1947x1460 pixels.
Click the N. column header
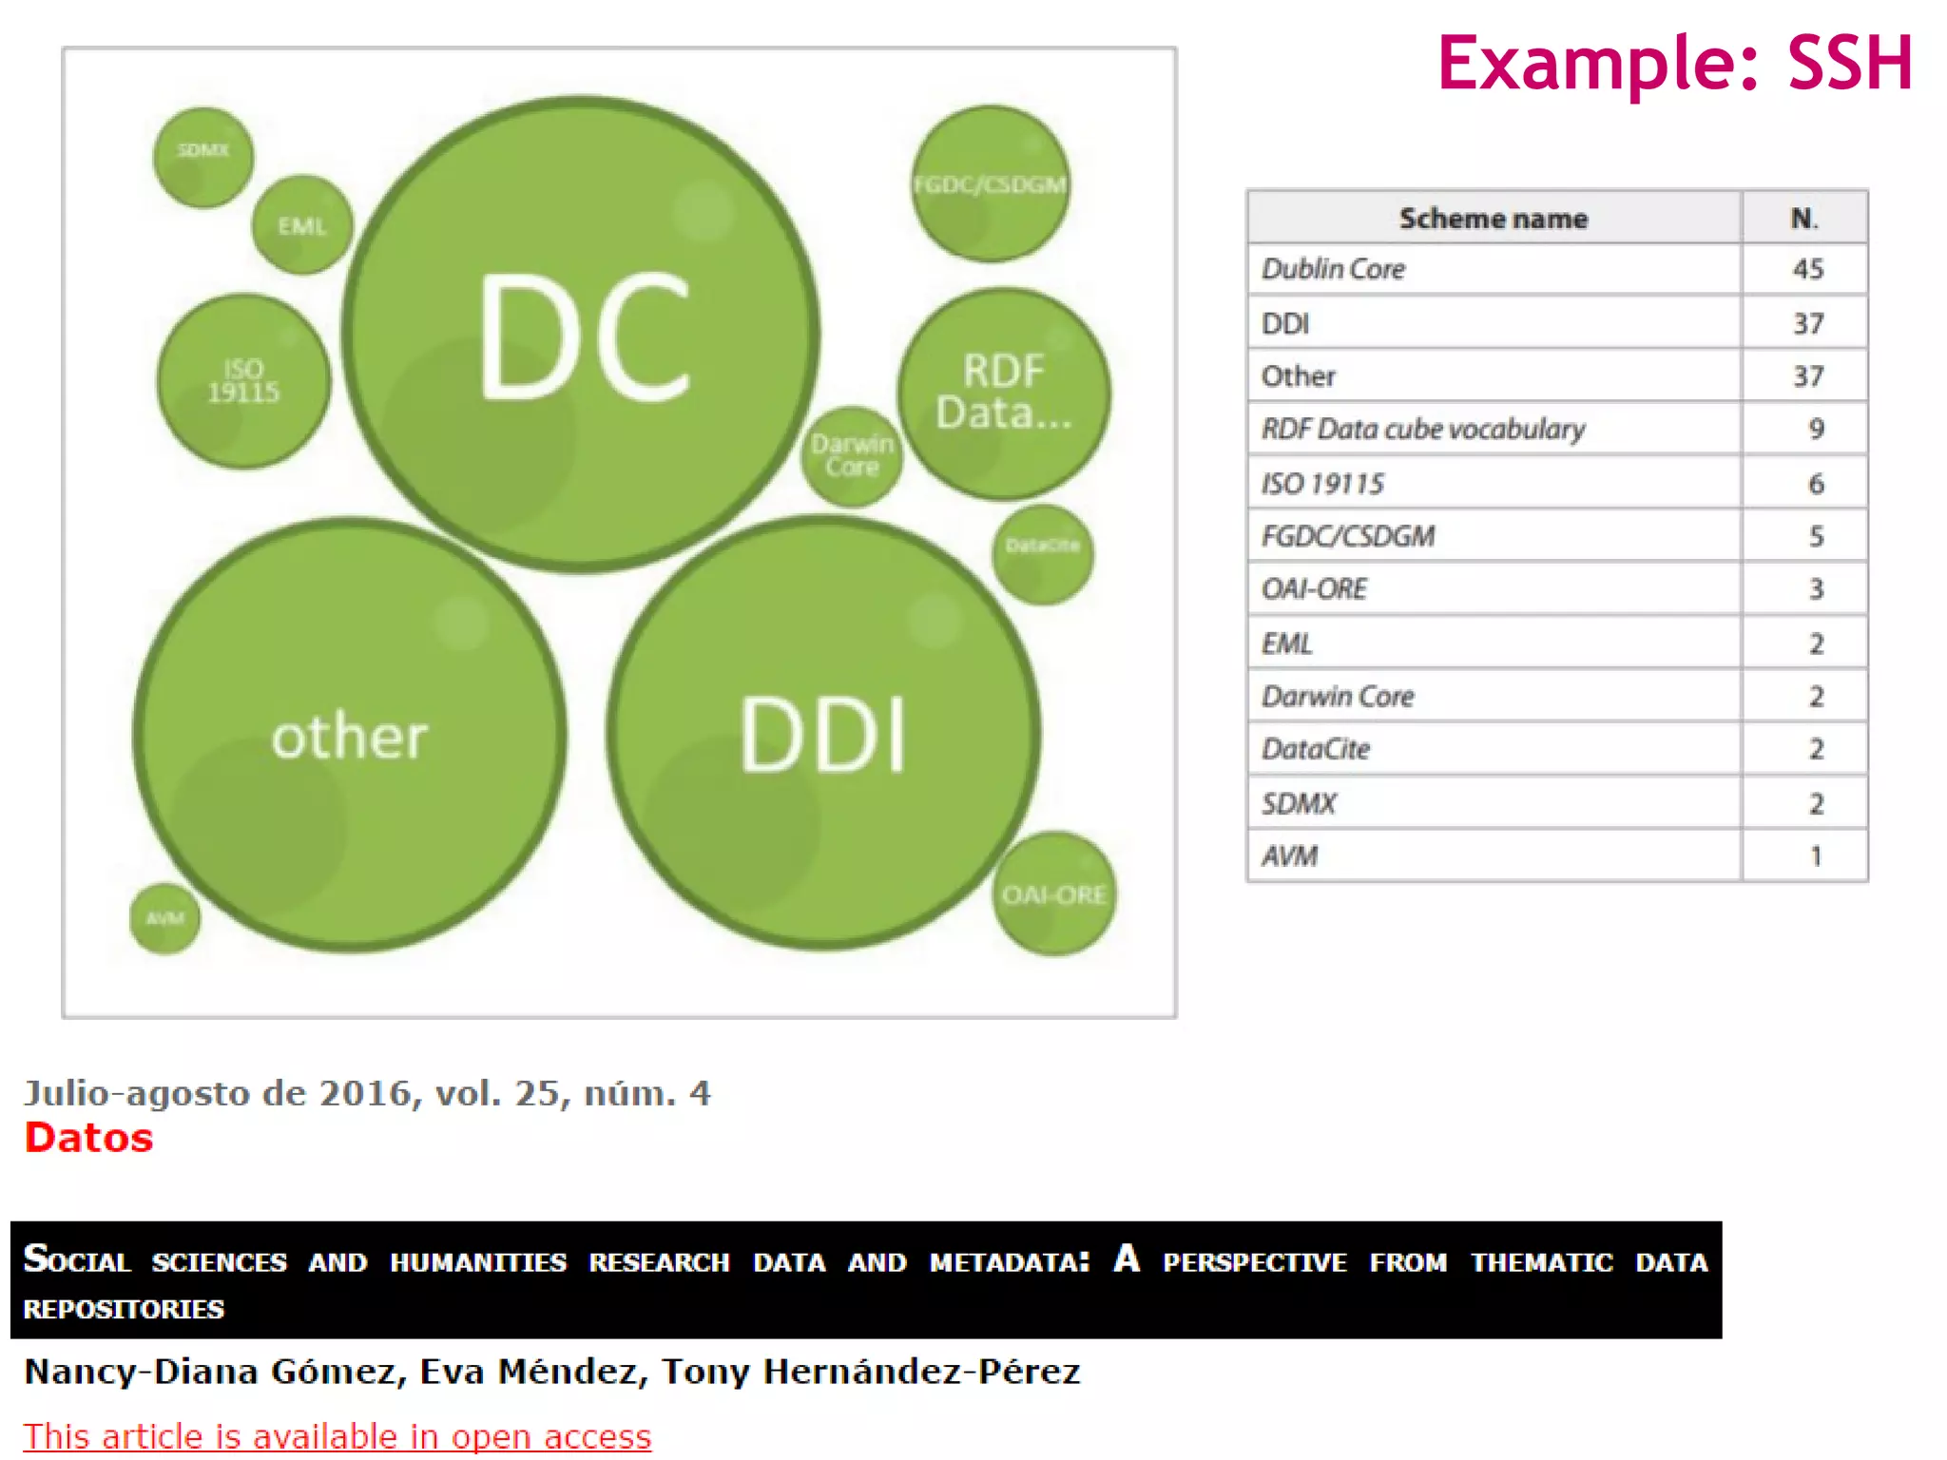(x=1803, y=218)
